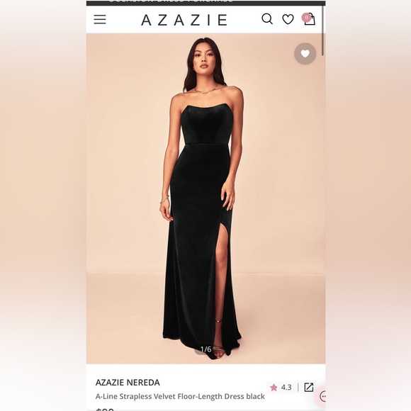This screenshot has height=411, width=411.
Task: Click the product price below description
Action: click(105, 409)
